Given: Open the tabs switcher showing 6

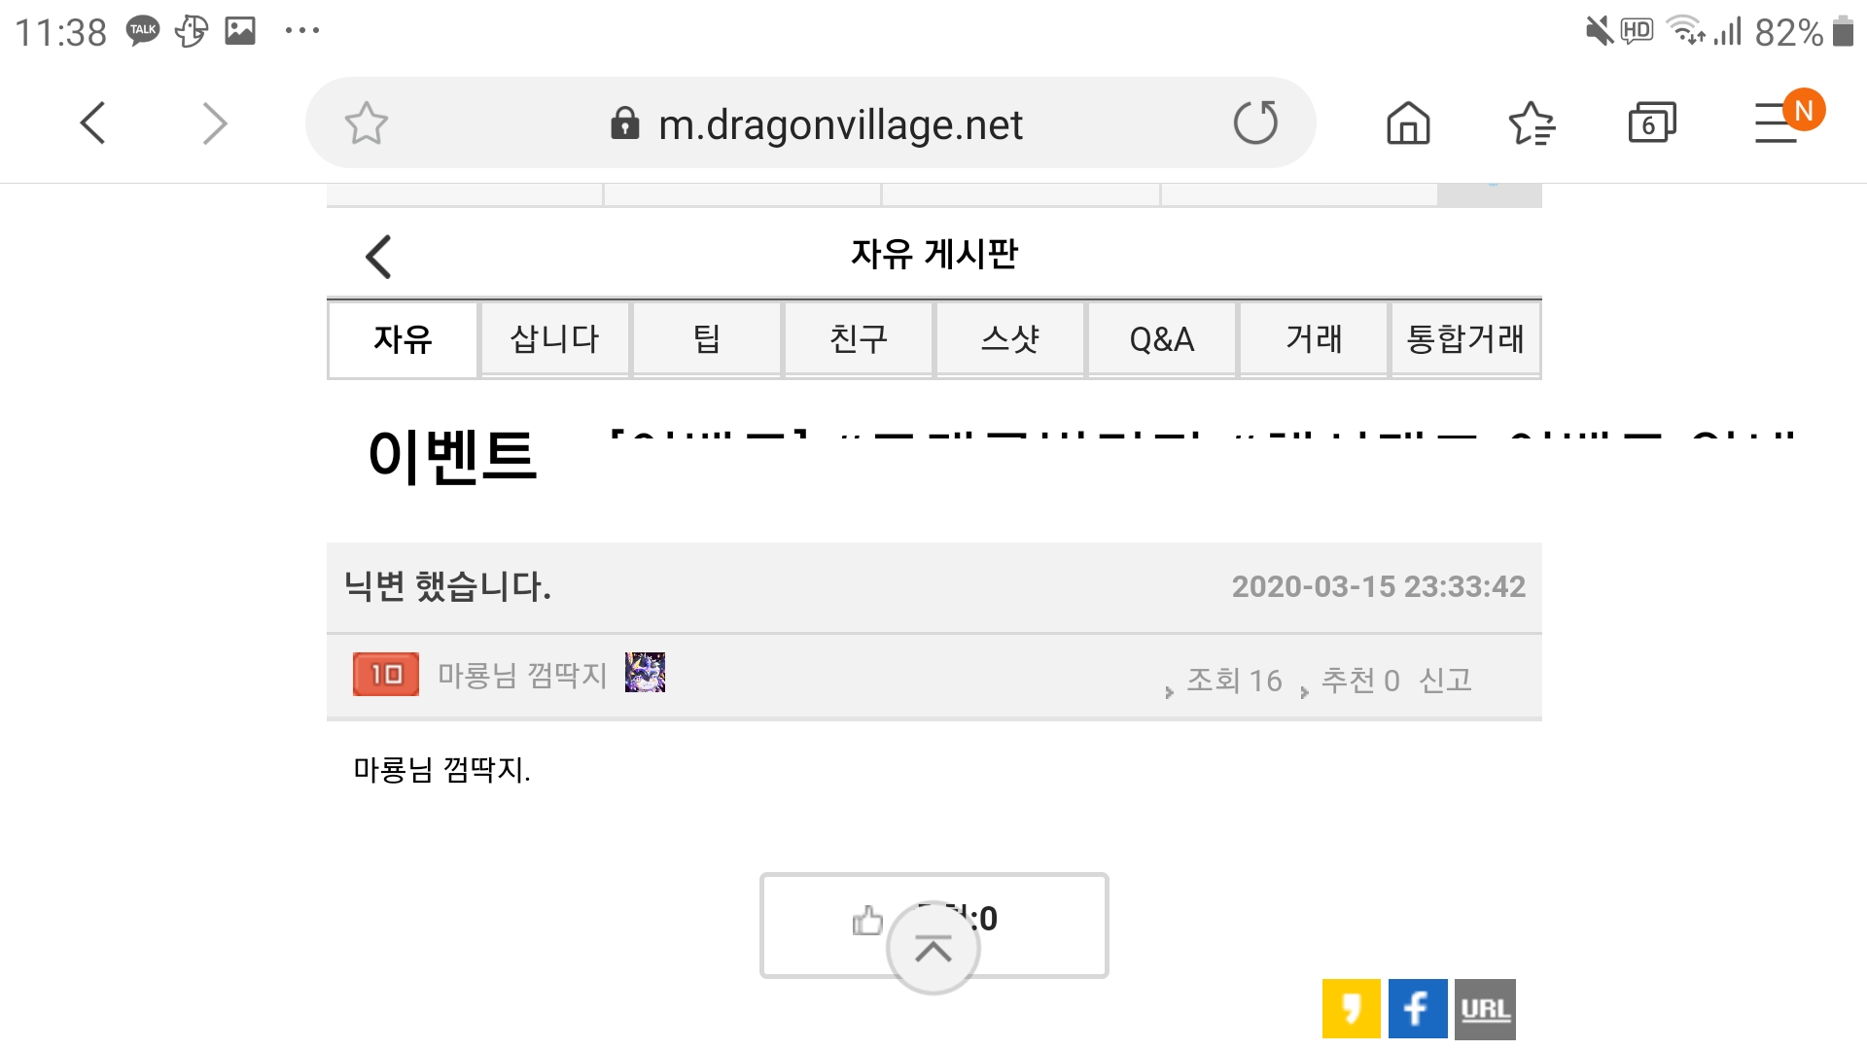Looking at the screenshot, I should tap(1652, 123).
